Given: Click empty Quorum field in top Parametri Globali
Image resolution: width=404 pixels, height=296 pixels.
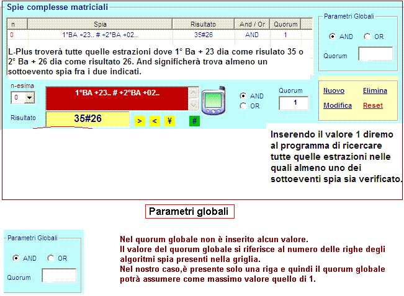Looking at the screenshot, I should 375,54.
